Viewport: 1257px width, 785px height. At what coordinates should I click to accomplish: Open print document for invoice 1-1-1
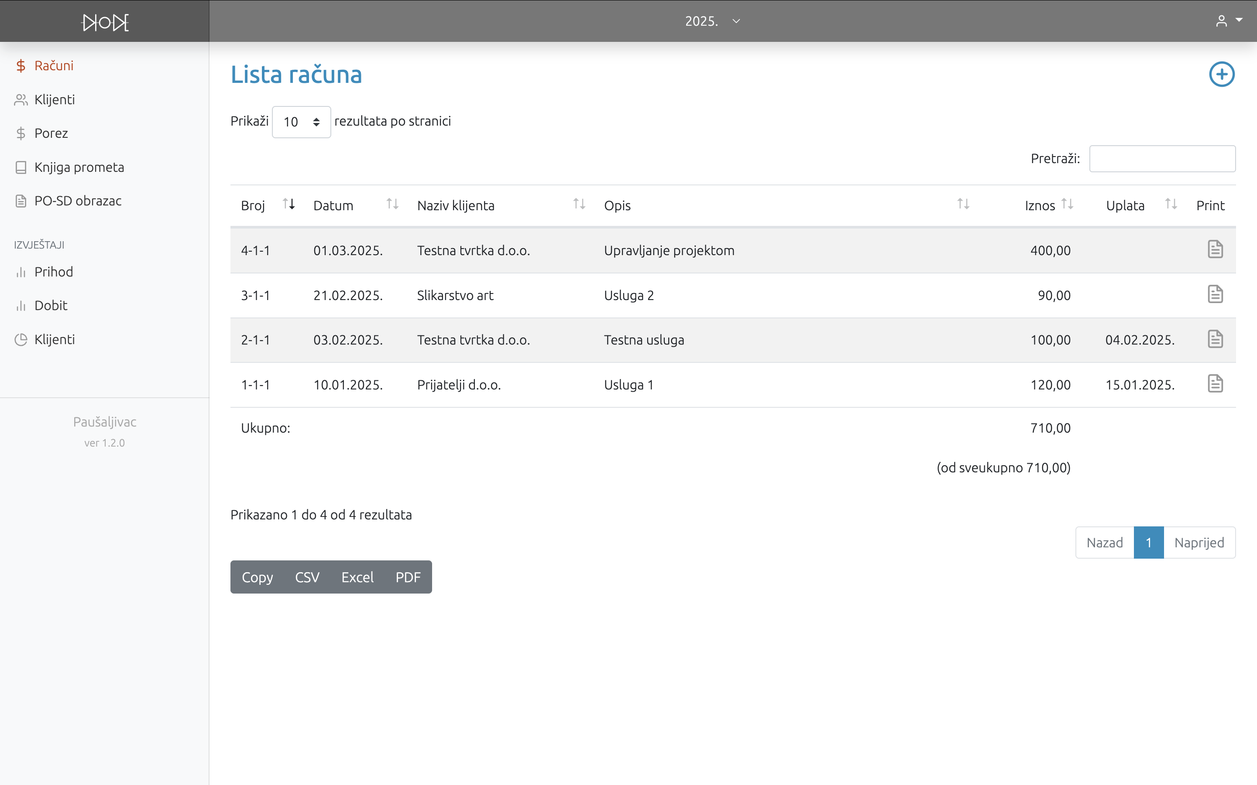click(x=1215, y=384)
